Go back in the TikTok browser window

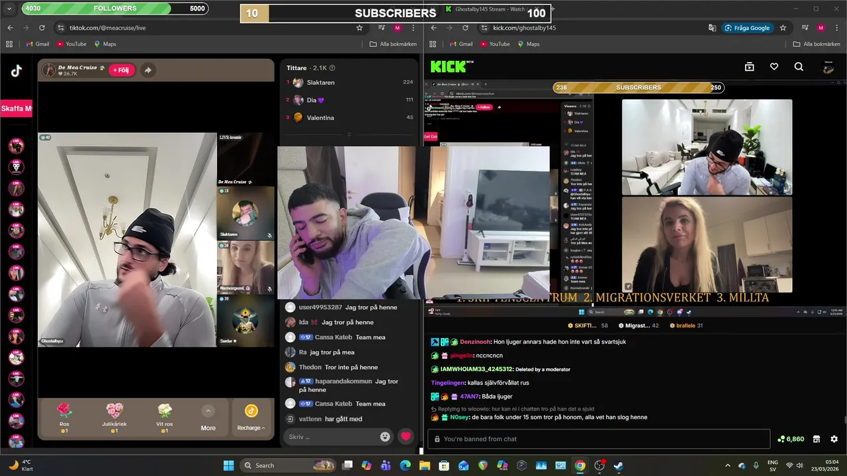(x=10, y=28)
